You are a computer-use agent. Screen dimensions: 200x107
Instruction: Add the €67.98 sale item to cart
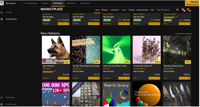122,24
